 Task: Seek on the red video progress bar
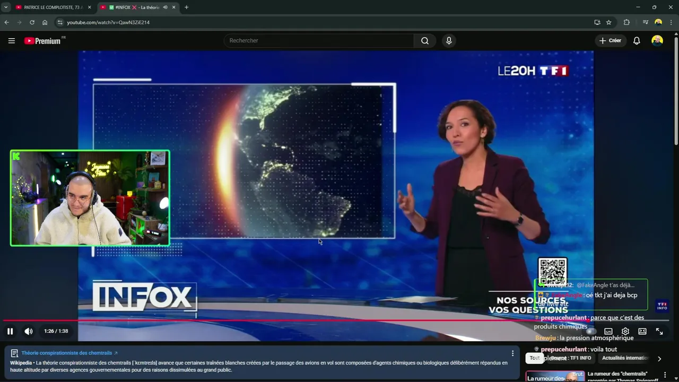(336, 320)
